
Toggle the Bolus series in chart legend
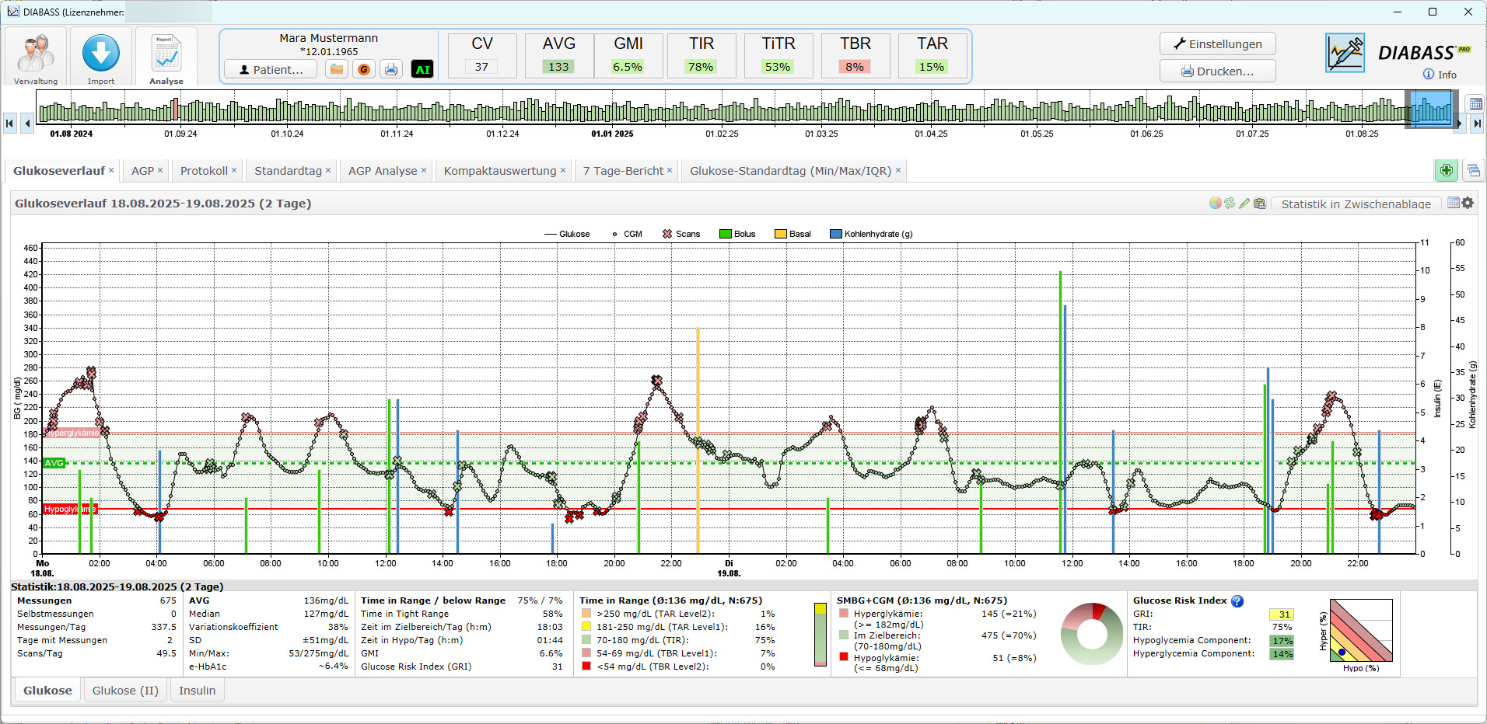[737, 234]
